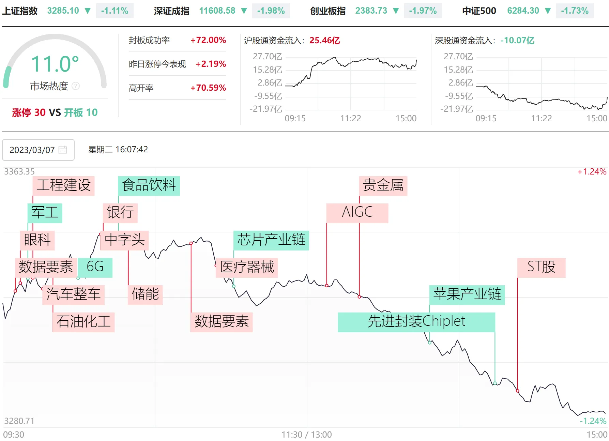Viewport: 609px width, 441px height.
Task: Click the 上证指数 down arrow indicator
Action: click(x=88, y=11)
